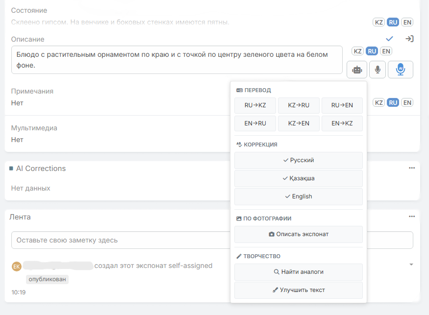Select KZ→EN translation option
The height and width of the screenshot is (315, 429).
coord(299,123)
